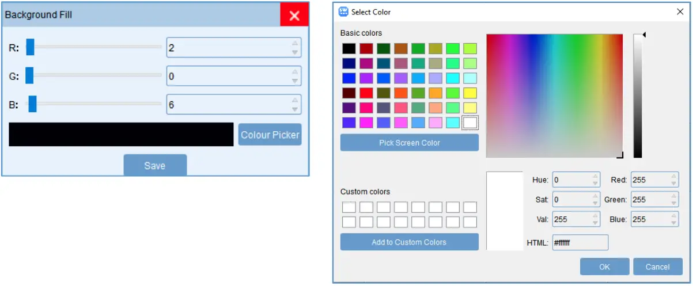693x286 pixels.
Task: Choose the first empty custom color slot
Action: pos(349,207)
